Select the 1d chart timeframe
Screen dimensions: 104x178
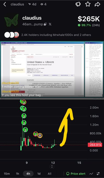39,174
